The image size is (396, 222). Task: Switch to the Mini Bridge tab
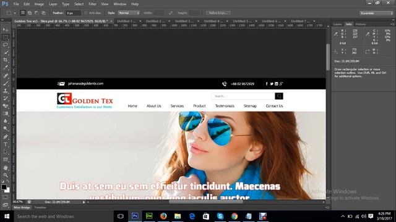(22, 208)
